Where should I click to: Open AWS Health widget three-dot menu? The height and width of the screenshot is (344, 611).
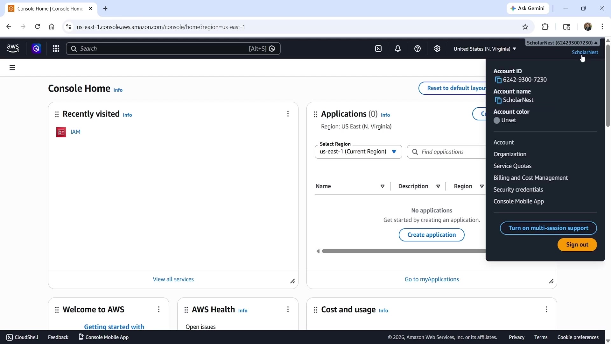coord(288,310)
